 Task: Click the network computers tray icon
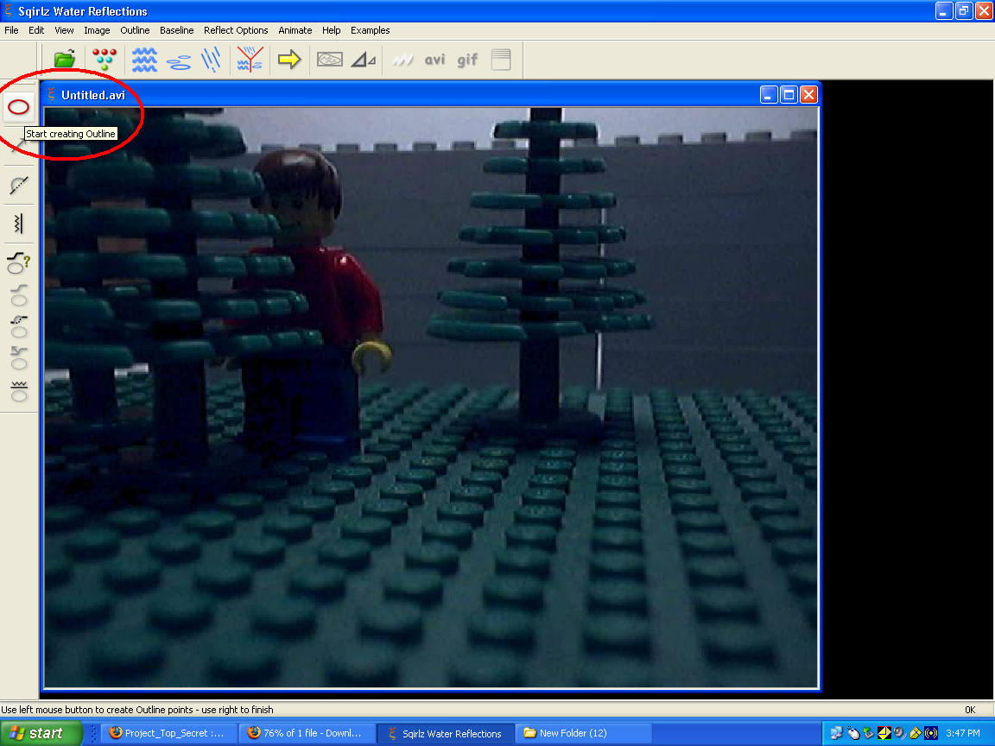tap(836, 733)
